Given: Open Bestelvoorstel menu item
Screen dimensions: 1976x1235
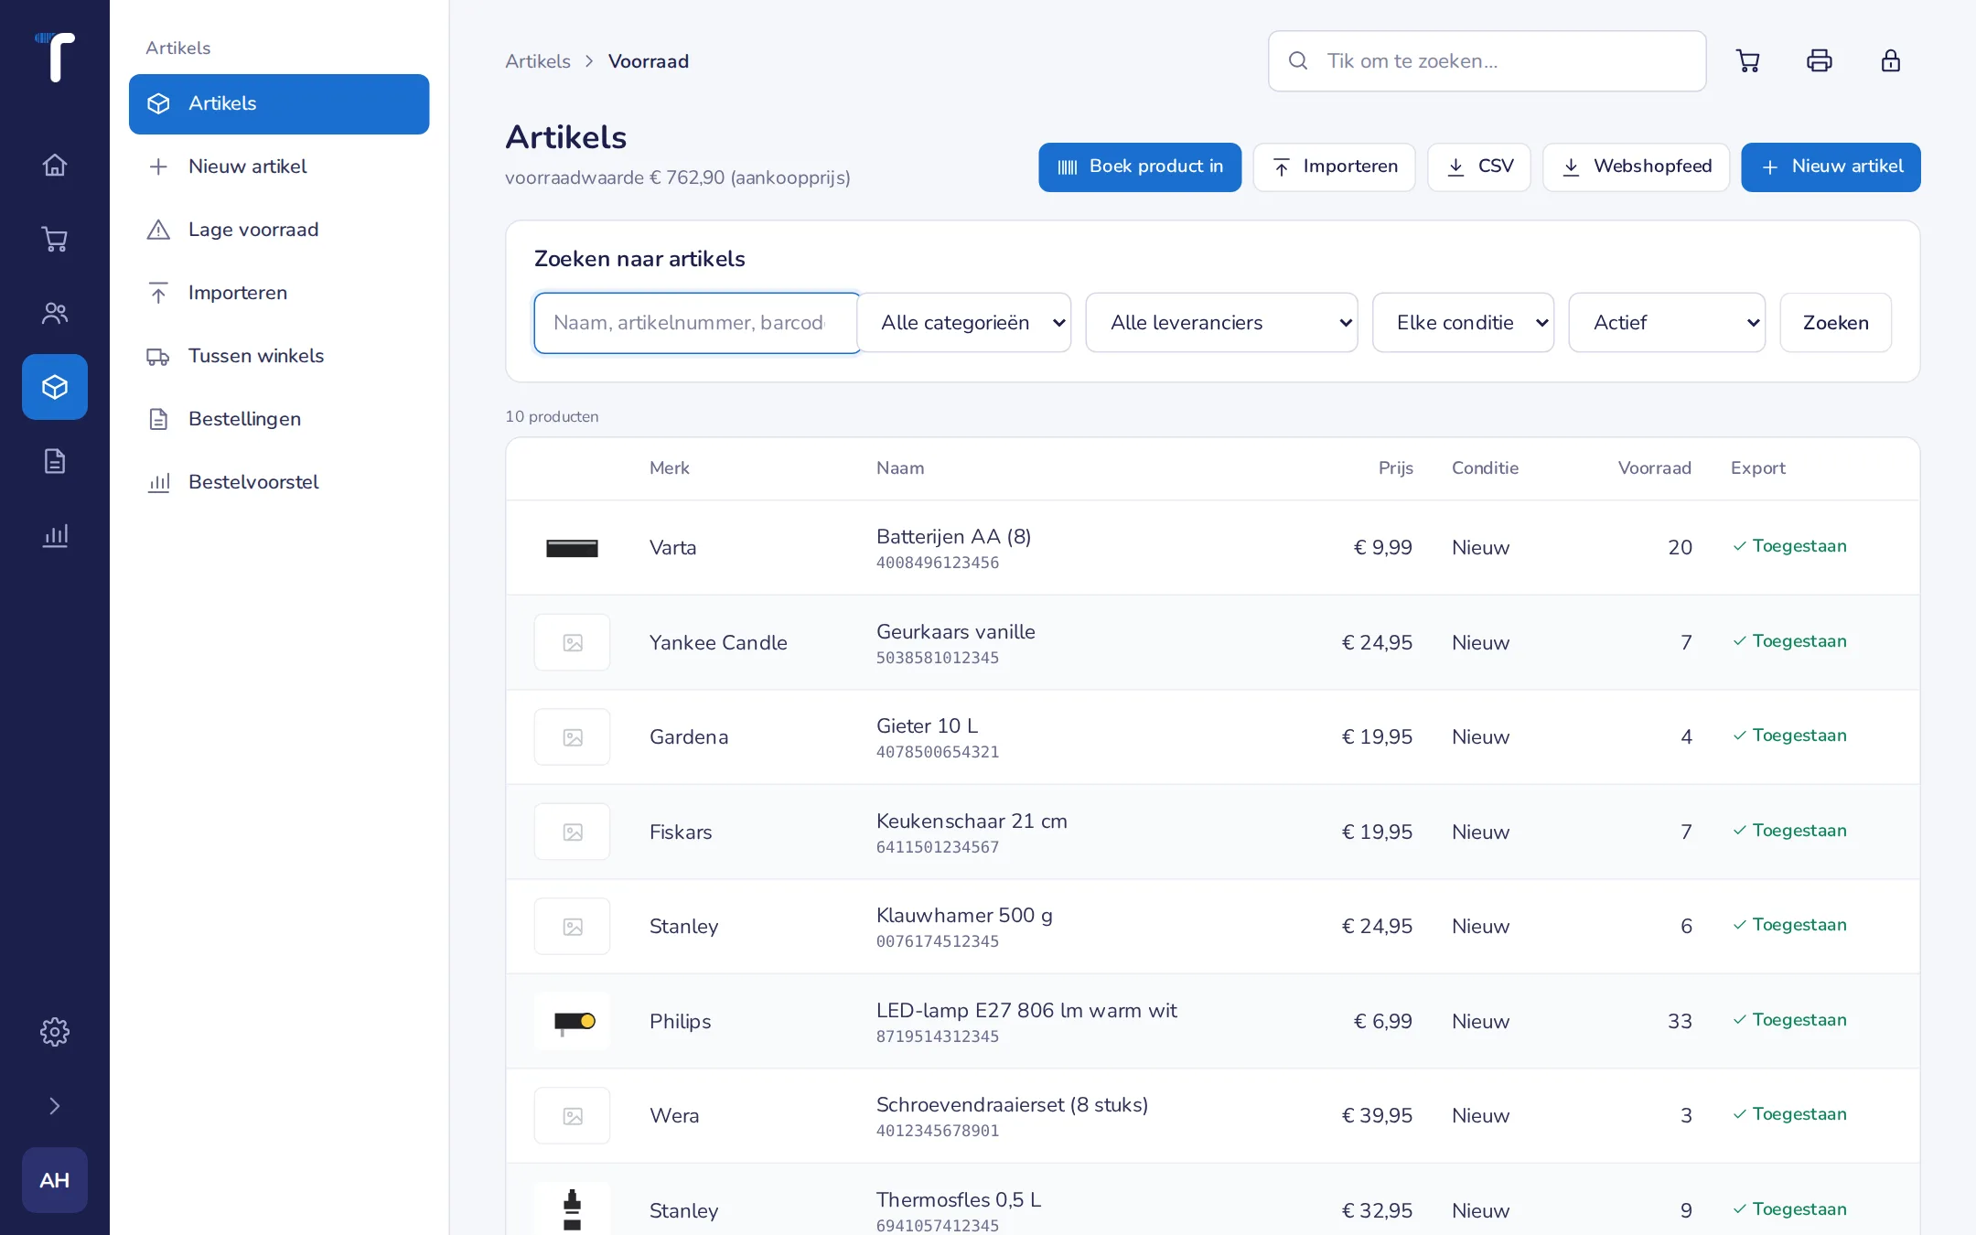Looking at the screenshot, I should 279,482.
